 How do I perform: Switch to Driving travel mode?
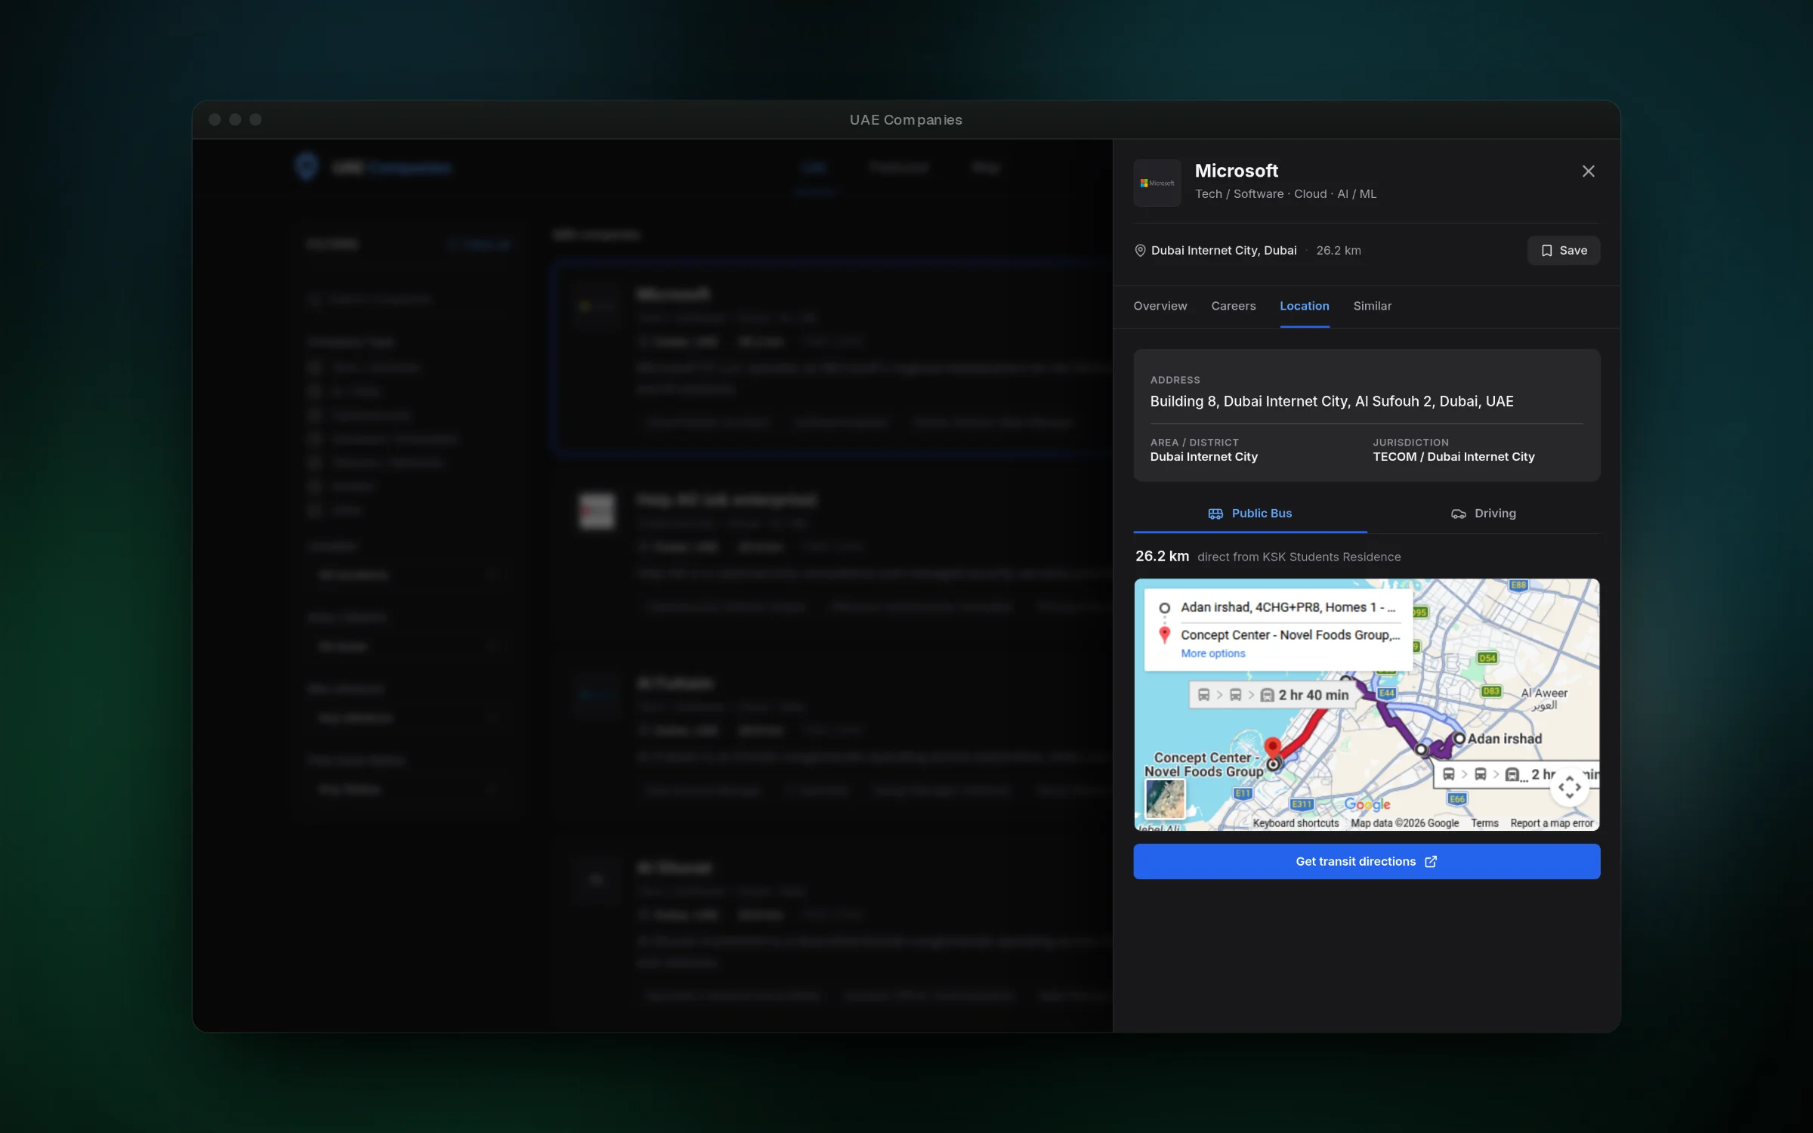[x=1483, y=514]
